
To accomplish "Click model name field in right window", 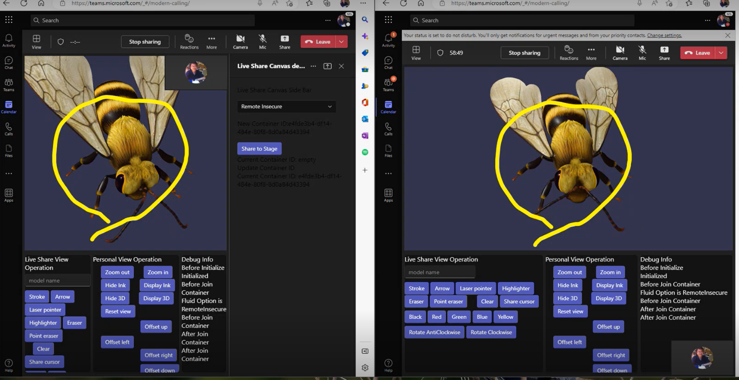I will [x=440, y=272].
